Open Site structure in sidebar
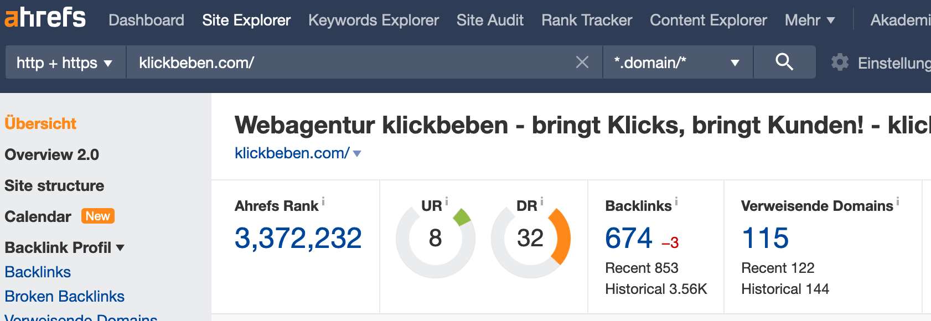931x321 pixels. (54, 185)
